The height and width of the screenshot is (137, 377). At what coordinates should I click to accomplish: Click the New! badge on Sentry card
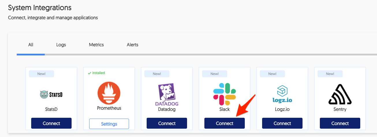pos(330,74)
